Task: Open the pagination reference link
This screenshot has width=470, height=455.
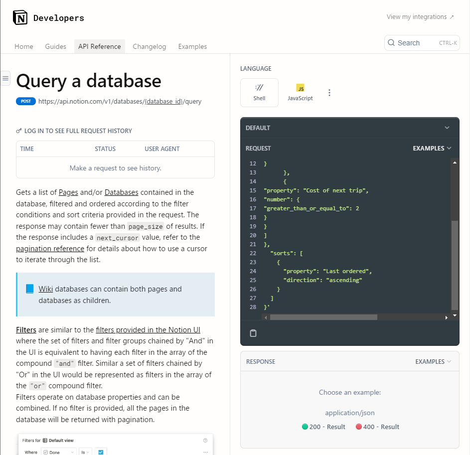Action: (50, 248)
